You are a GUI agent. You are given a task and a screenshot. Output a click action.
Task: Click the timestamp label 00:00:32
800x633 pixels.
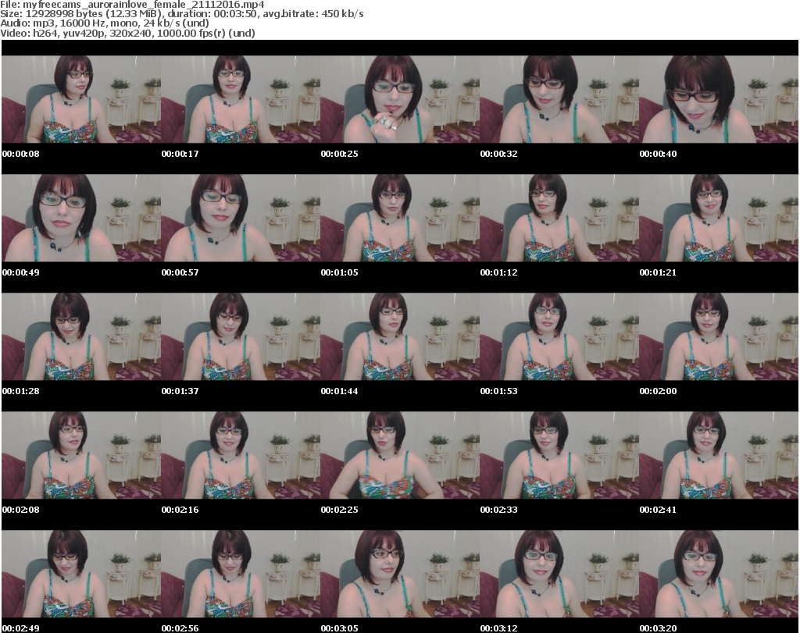pyautogui.click(x=498, y=154)
